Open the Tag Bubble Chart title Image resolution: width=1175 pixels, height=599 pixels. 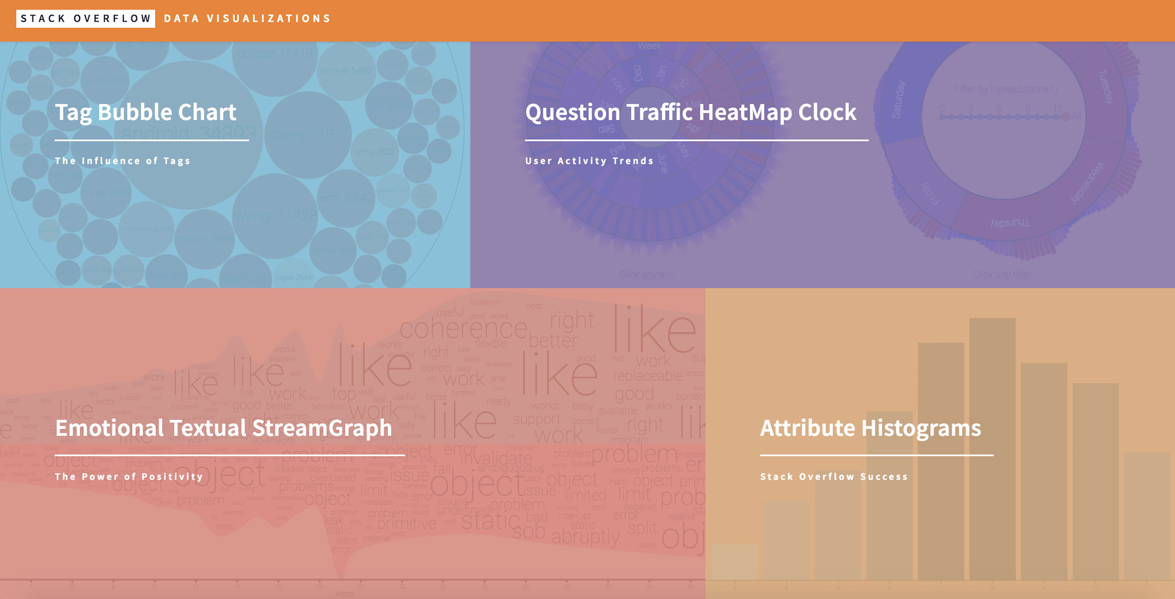click(x=146, y=112)
